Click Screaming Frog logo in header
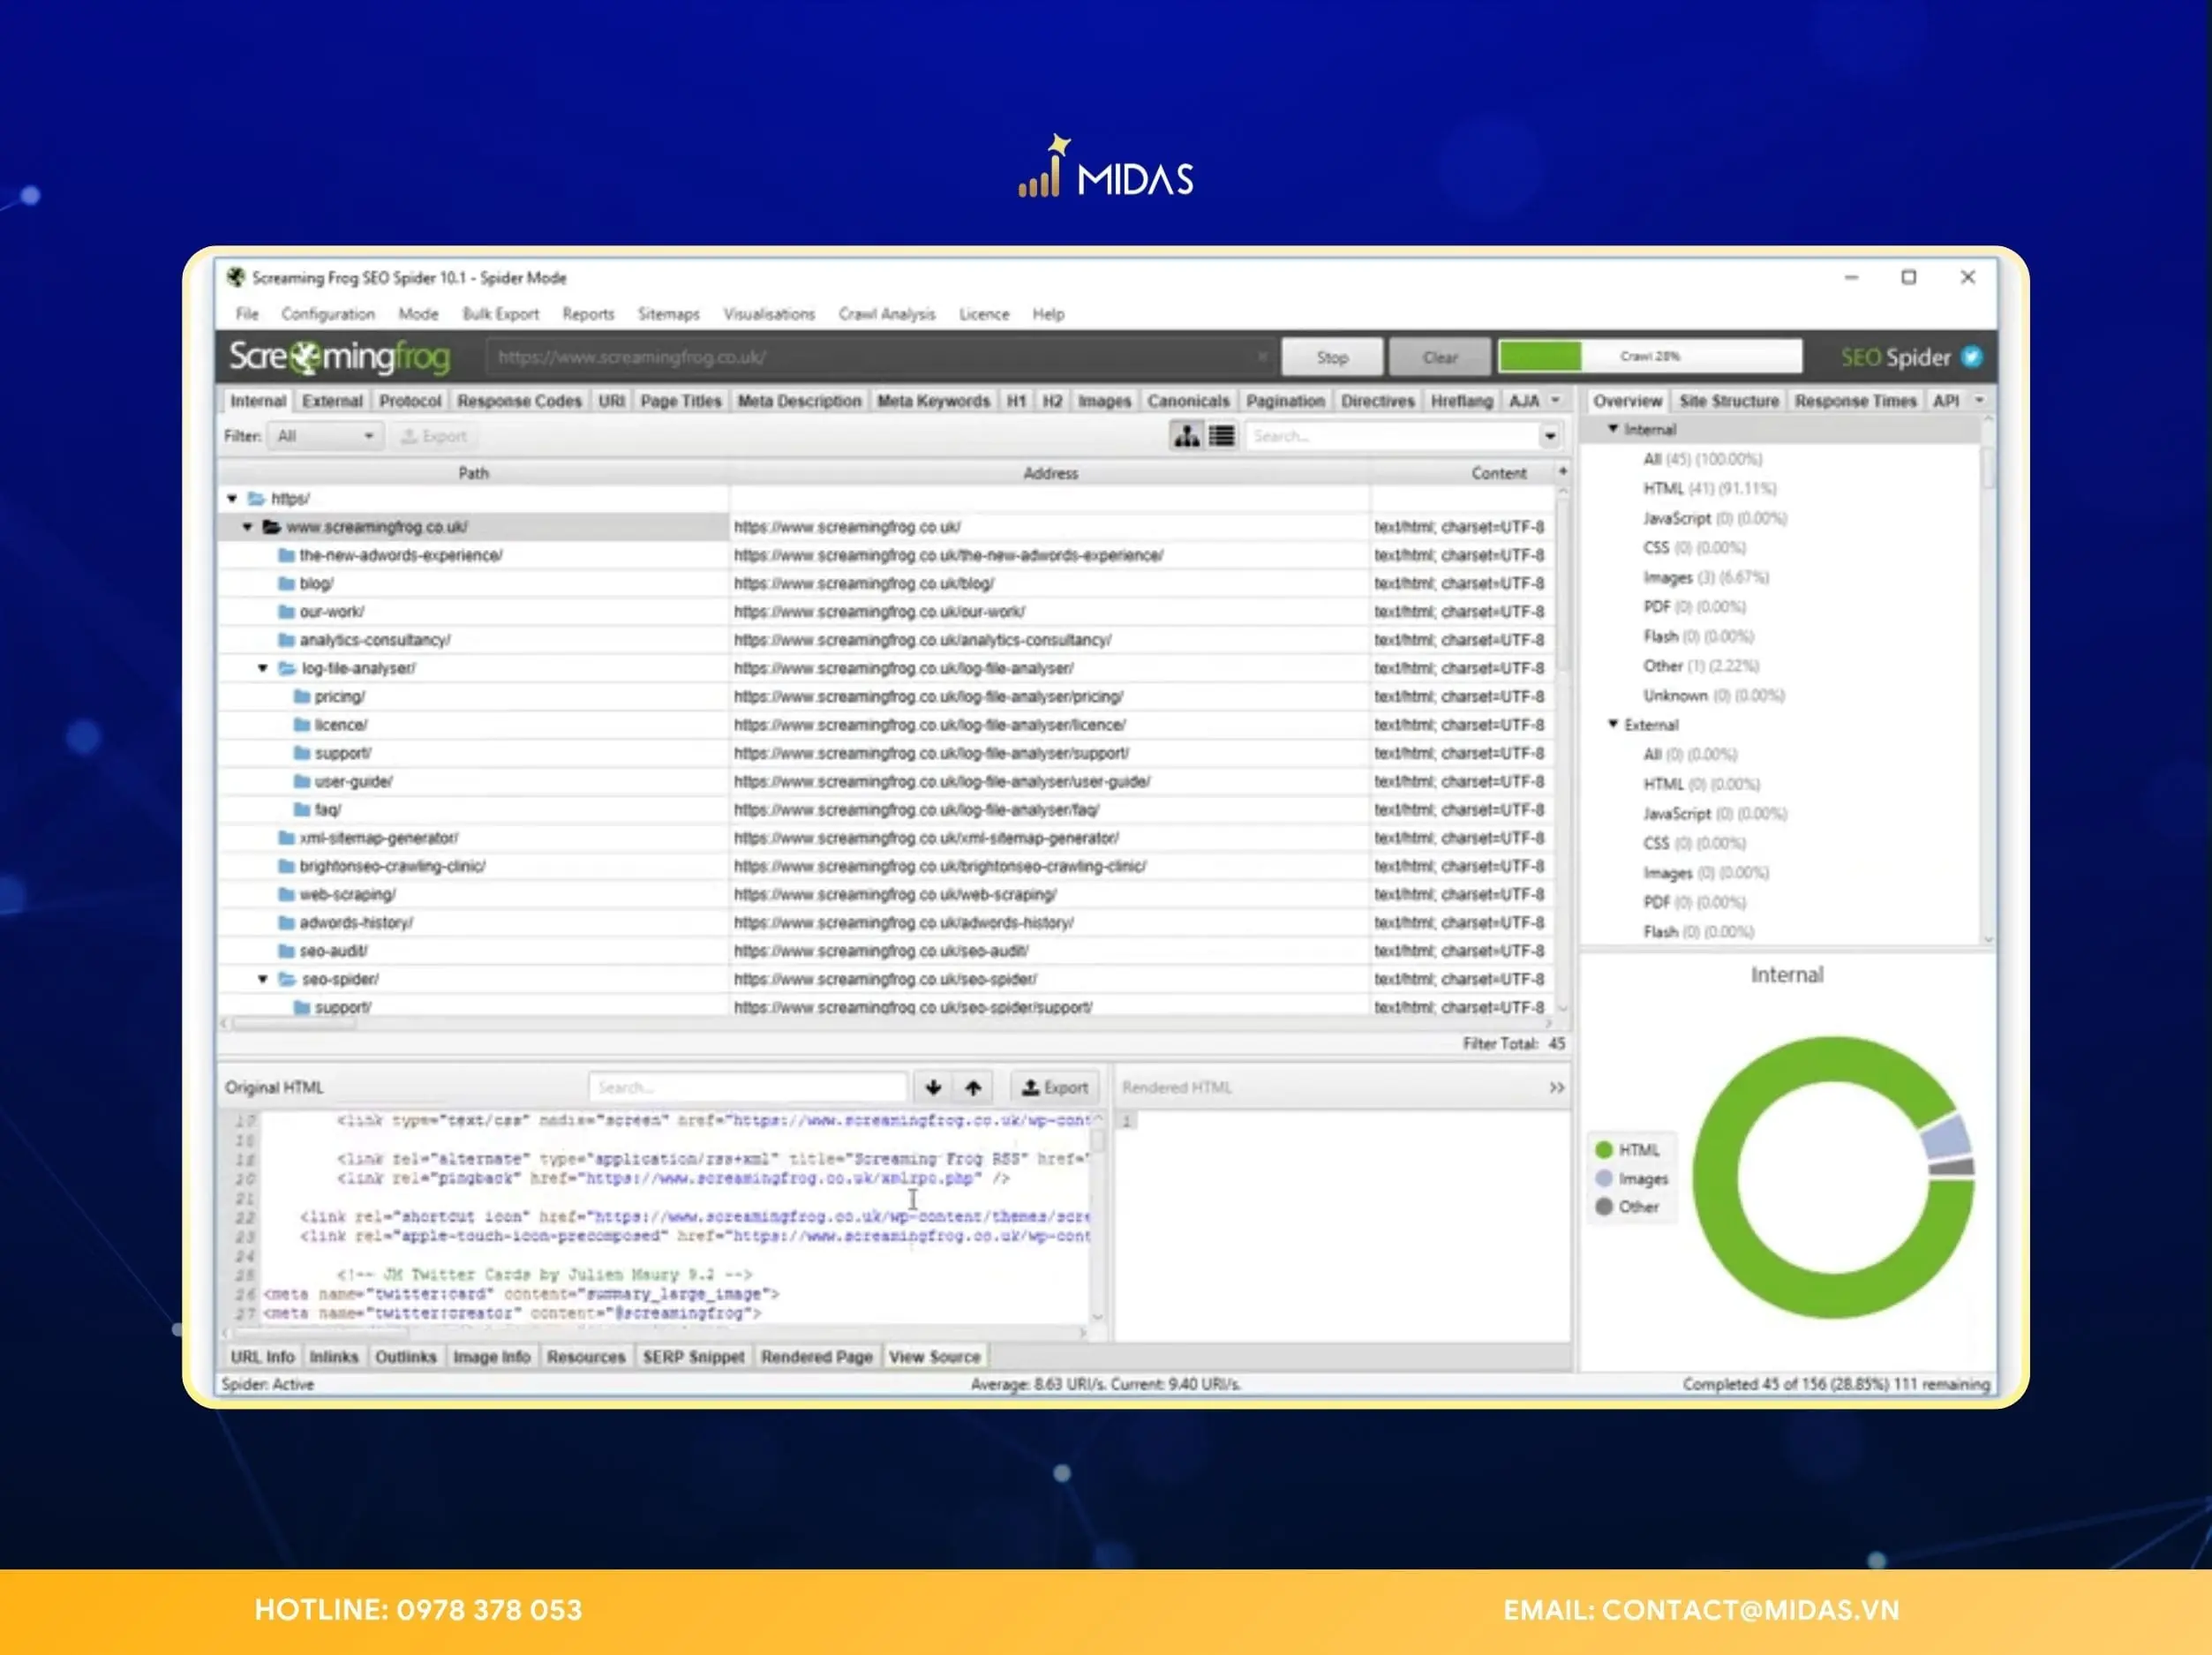Image resolution: width=2212 pixels, height=1655 pixels. click(339, 357)
